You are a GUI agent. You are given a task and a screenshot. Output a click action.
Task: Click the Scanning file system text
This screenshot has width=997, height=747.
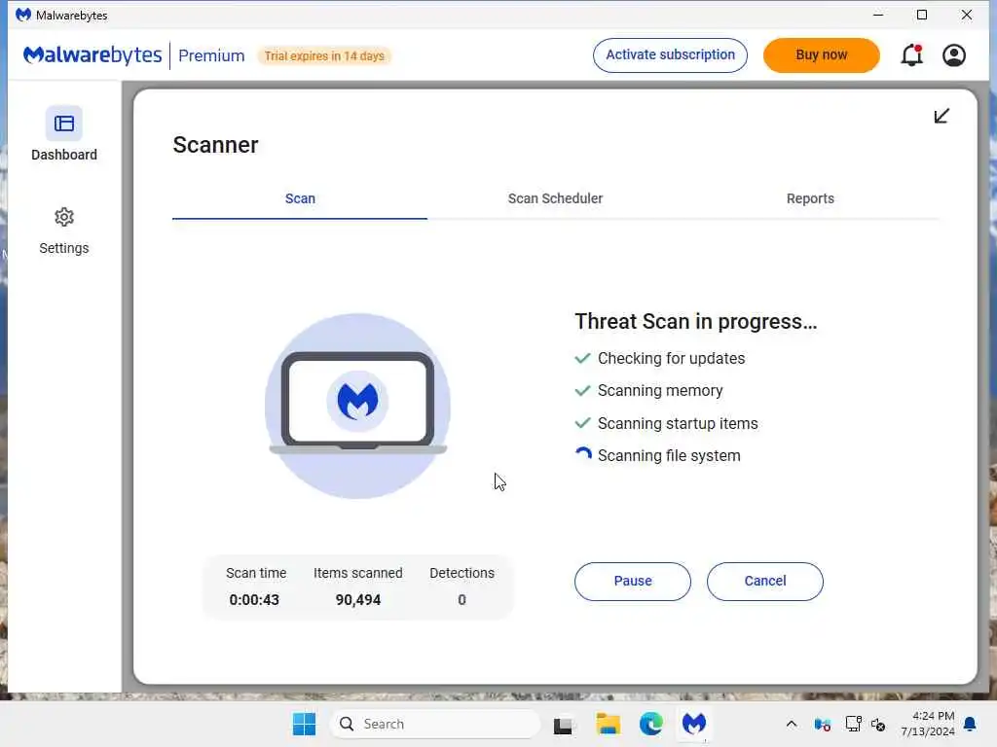click(x=669, y=455)
